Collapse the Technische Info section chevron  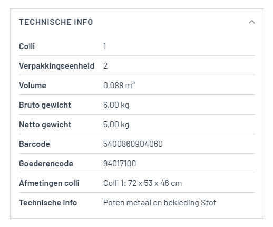click(x=252, y=22)
